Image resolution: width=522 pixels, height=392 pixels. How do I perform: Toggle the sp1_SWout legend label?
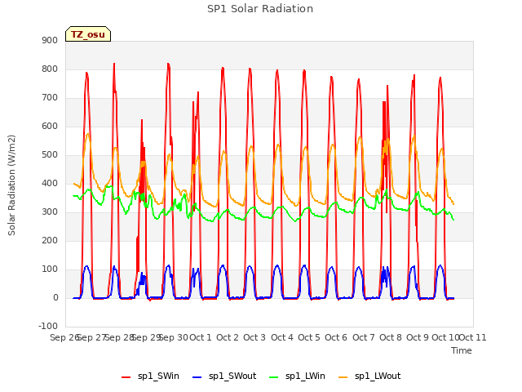pos(232,376)
